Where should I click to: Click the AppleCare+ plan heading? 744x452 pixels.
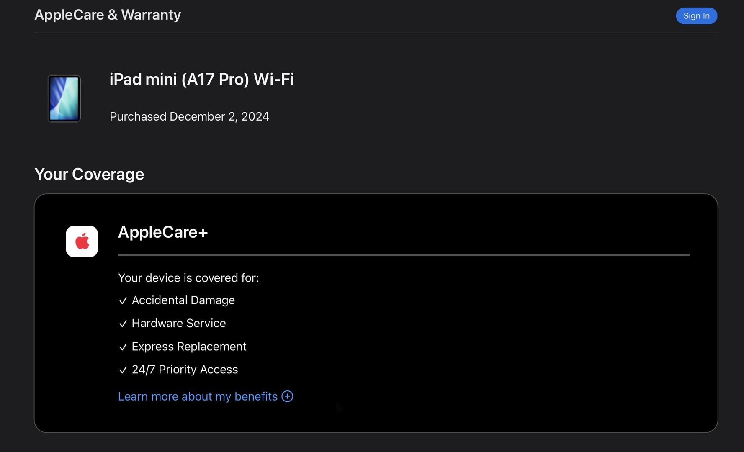[x=163, y=232]
